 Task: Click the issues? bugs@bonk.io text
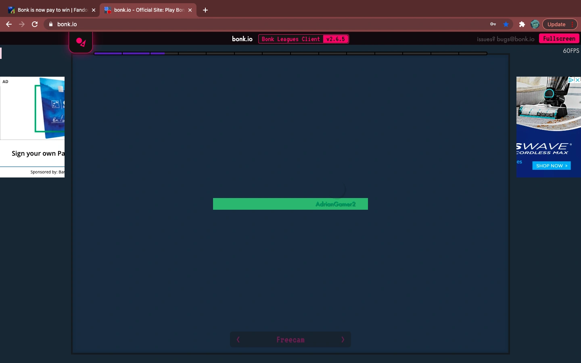click(506, 39)
